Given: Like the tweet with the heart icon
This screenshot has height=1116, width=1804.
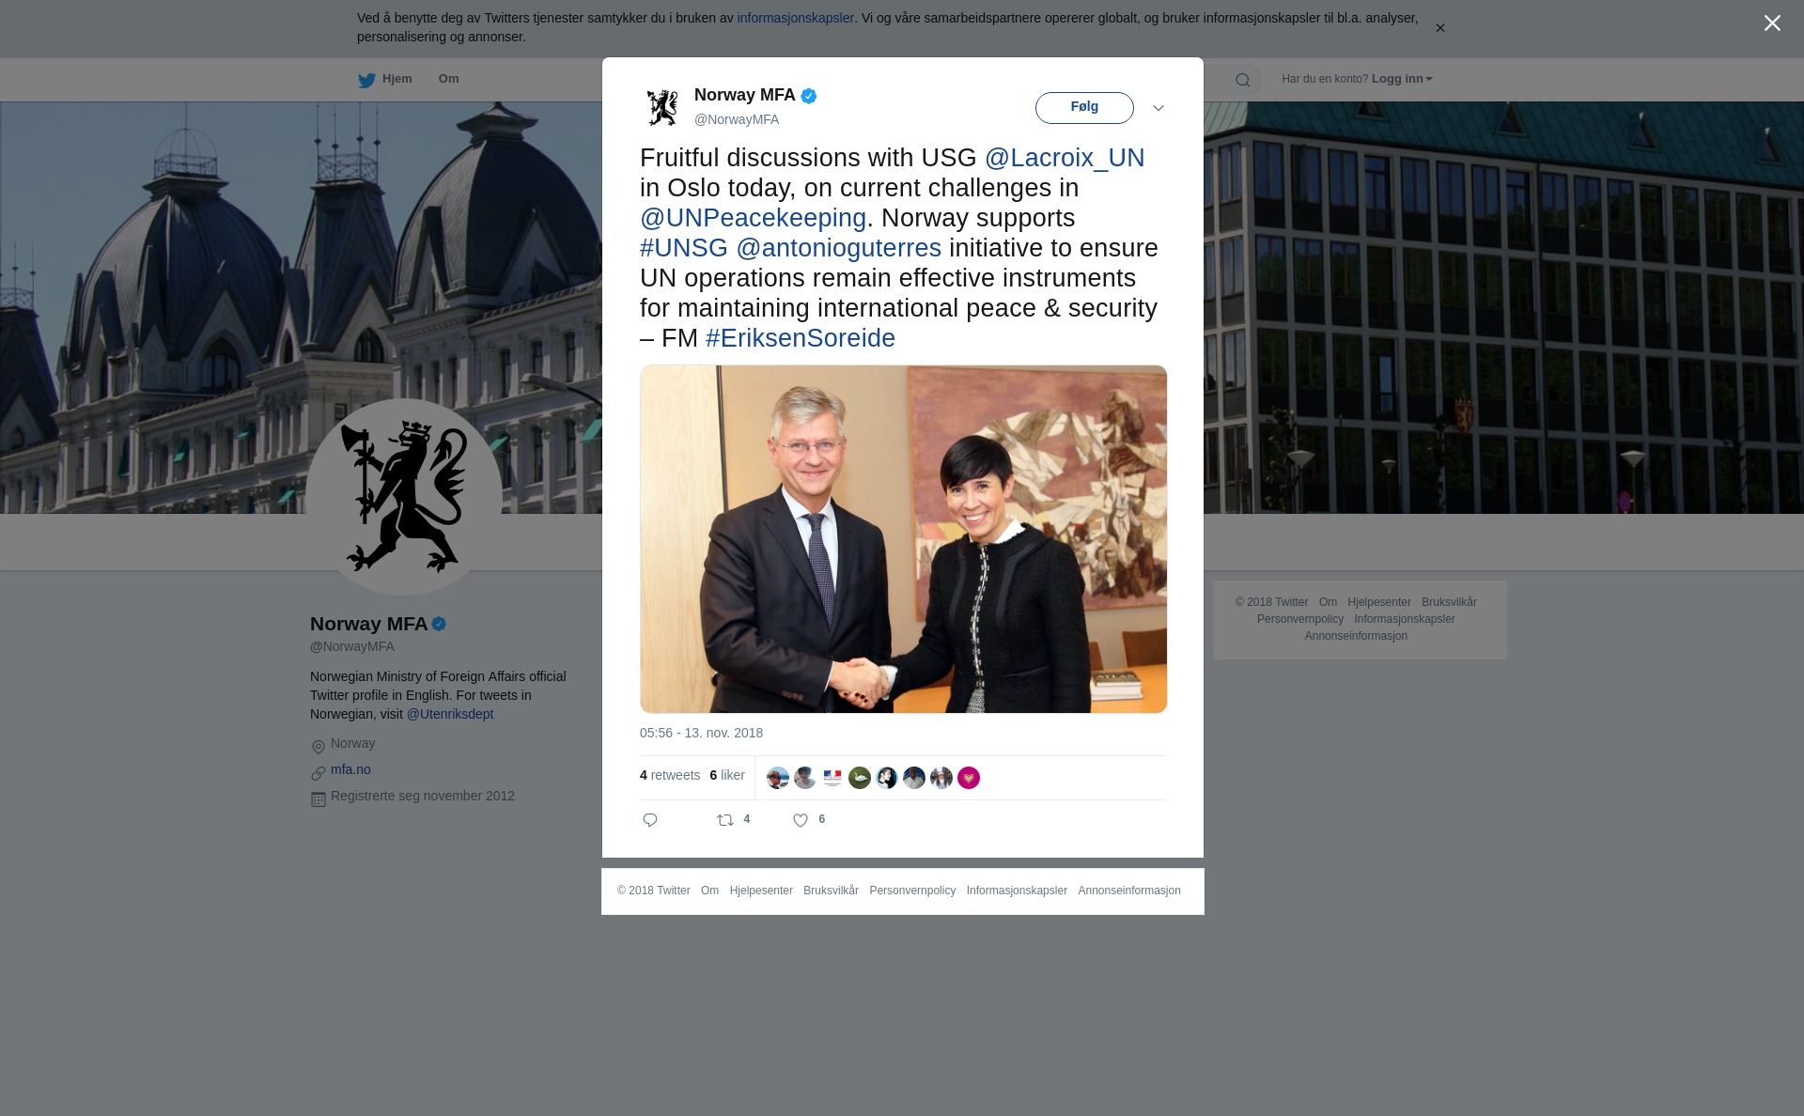Looking at the screenshot, I should 801,820.
